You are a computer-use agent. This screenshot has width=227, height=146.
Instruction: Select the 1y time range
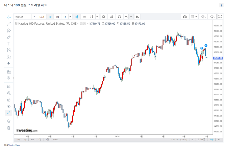coord(25,140)
